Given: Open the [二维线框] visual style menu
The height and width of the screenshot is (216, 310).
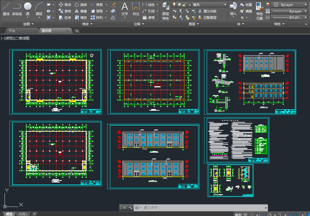Looking at the screenshot, I should tap(22, 38).
